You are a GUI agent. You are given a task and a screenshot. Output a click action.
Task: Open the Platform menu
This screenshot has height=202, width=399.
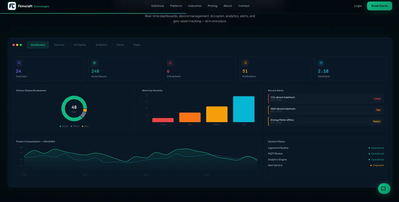[x=176, y=6]
